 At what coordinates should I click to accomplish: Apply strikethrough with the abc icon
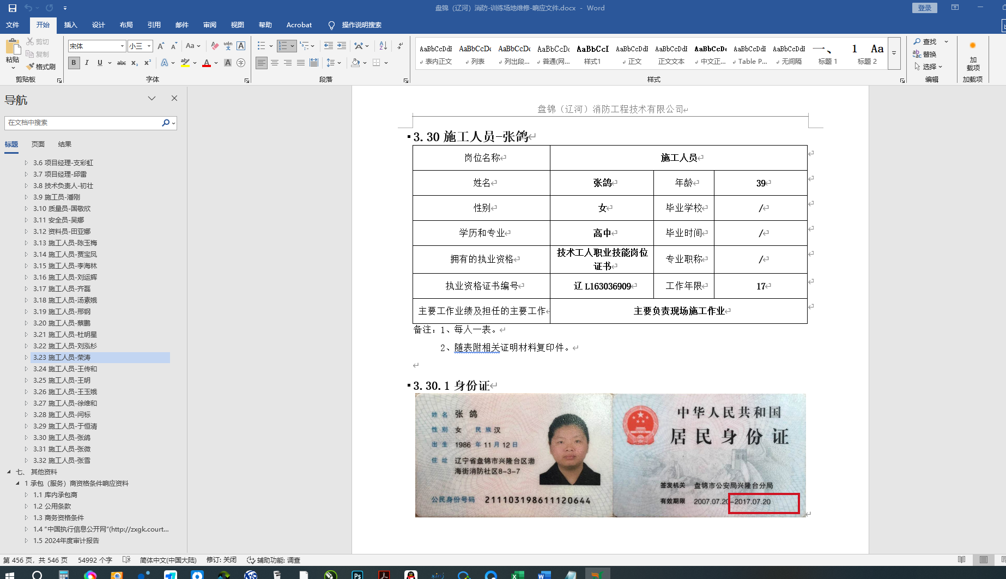[122, 63]
